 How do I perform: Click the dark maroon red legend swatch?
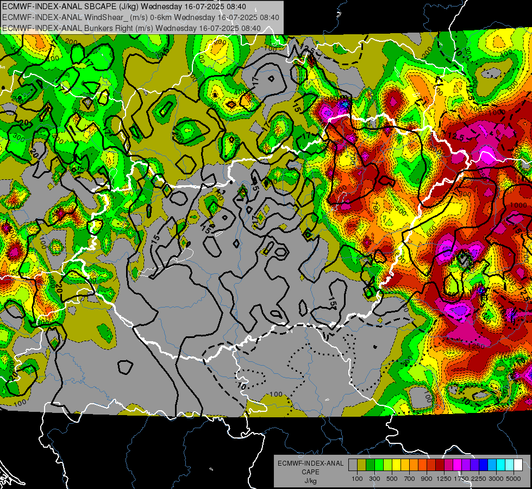pos(440,465)
